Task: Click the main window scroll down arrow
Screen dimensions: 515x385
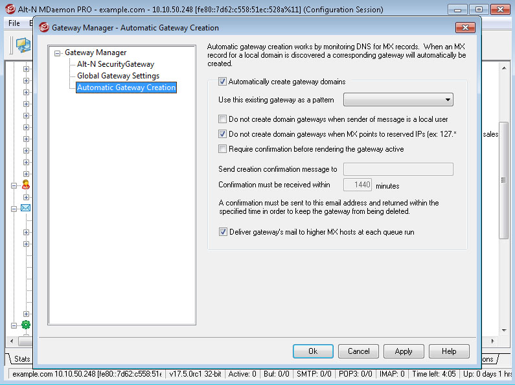Action: point(504,331)
